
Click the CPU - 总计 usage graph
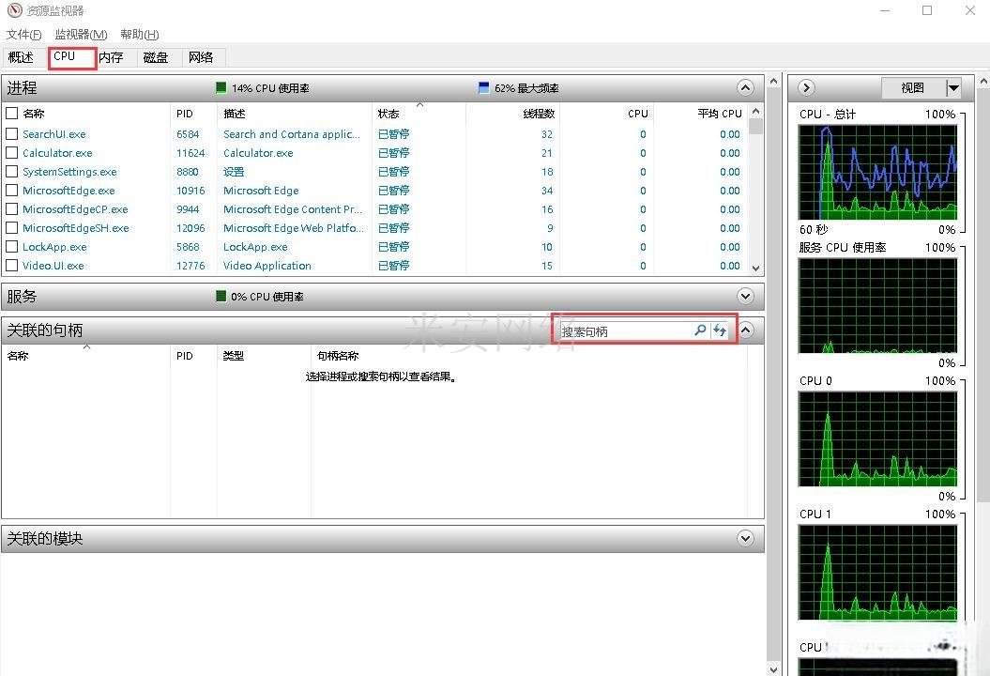pyautogui.click(x=877, y=172)
